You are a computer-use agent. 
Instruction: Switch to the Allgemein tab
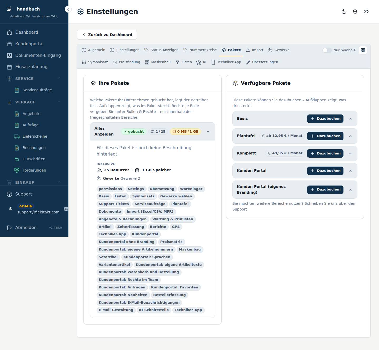(93, 50)
